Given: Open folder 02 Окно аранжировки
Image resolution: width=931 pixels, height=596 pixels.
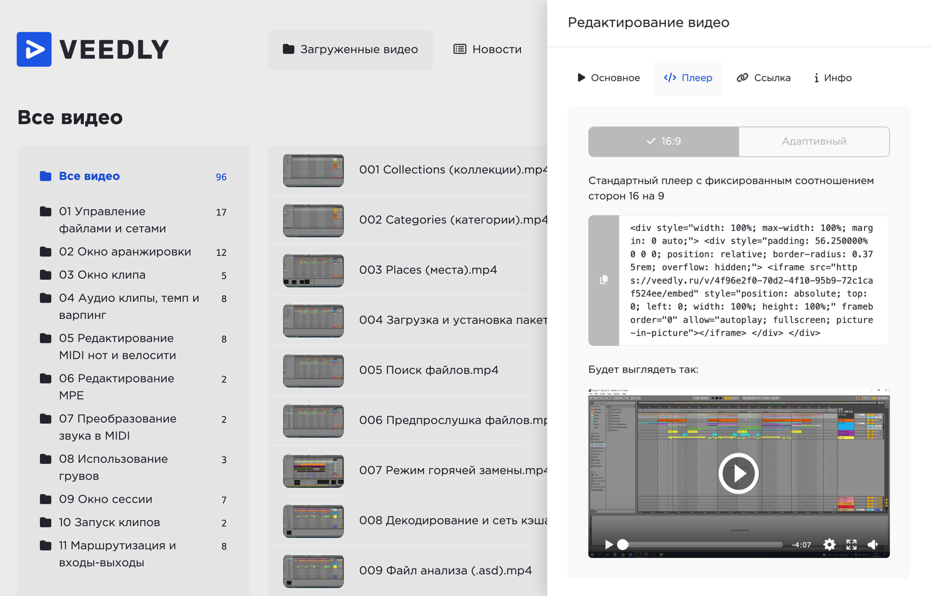Looking at the screenshot, I should (x=125, y=252).
